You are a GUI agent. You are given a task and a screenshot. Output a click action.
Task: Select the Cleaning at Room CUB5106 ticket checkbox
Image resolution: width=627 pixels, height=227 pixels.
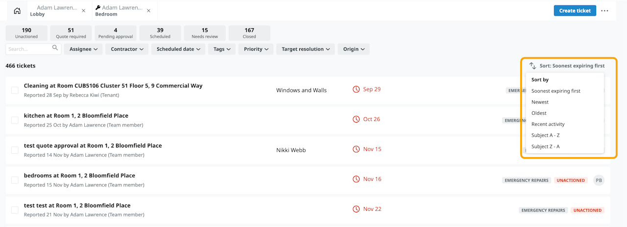tap(15, 90)
